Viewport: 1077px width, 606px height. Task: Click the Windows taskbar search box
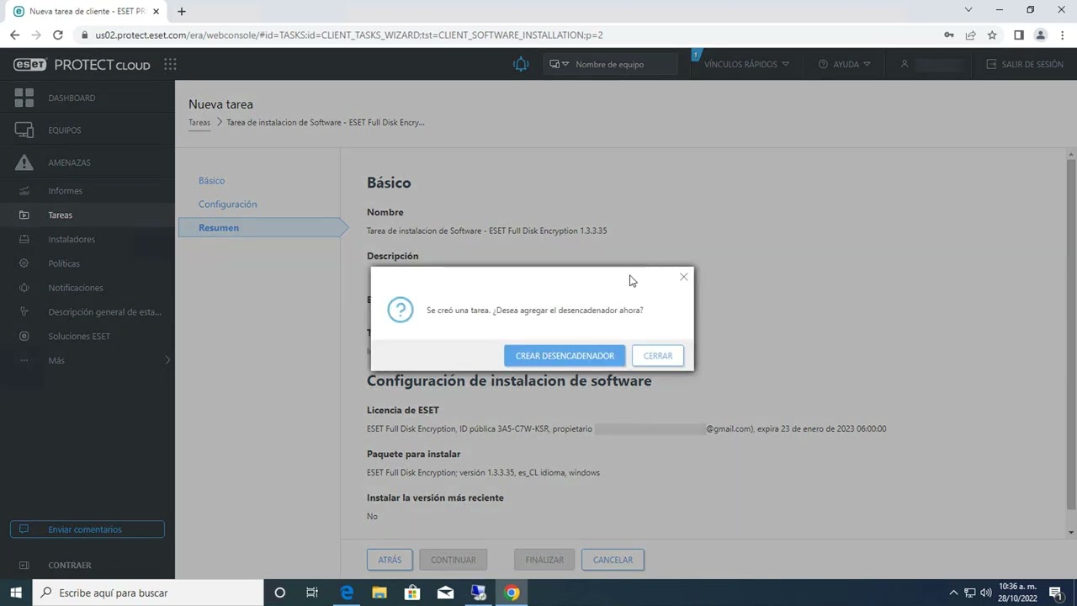pos(148,593)
